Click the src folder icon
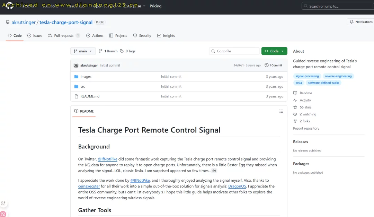Image resolution: width=374 pixels, height=217 pixels. 77,87
